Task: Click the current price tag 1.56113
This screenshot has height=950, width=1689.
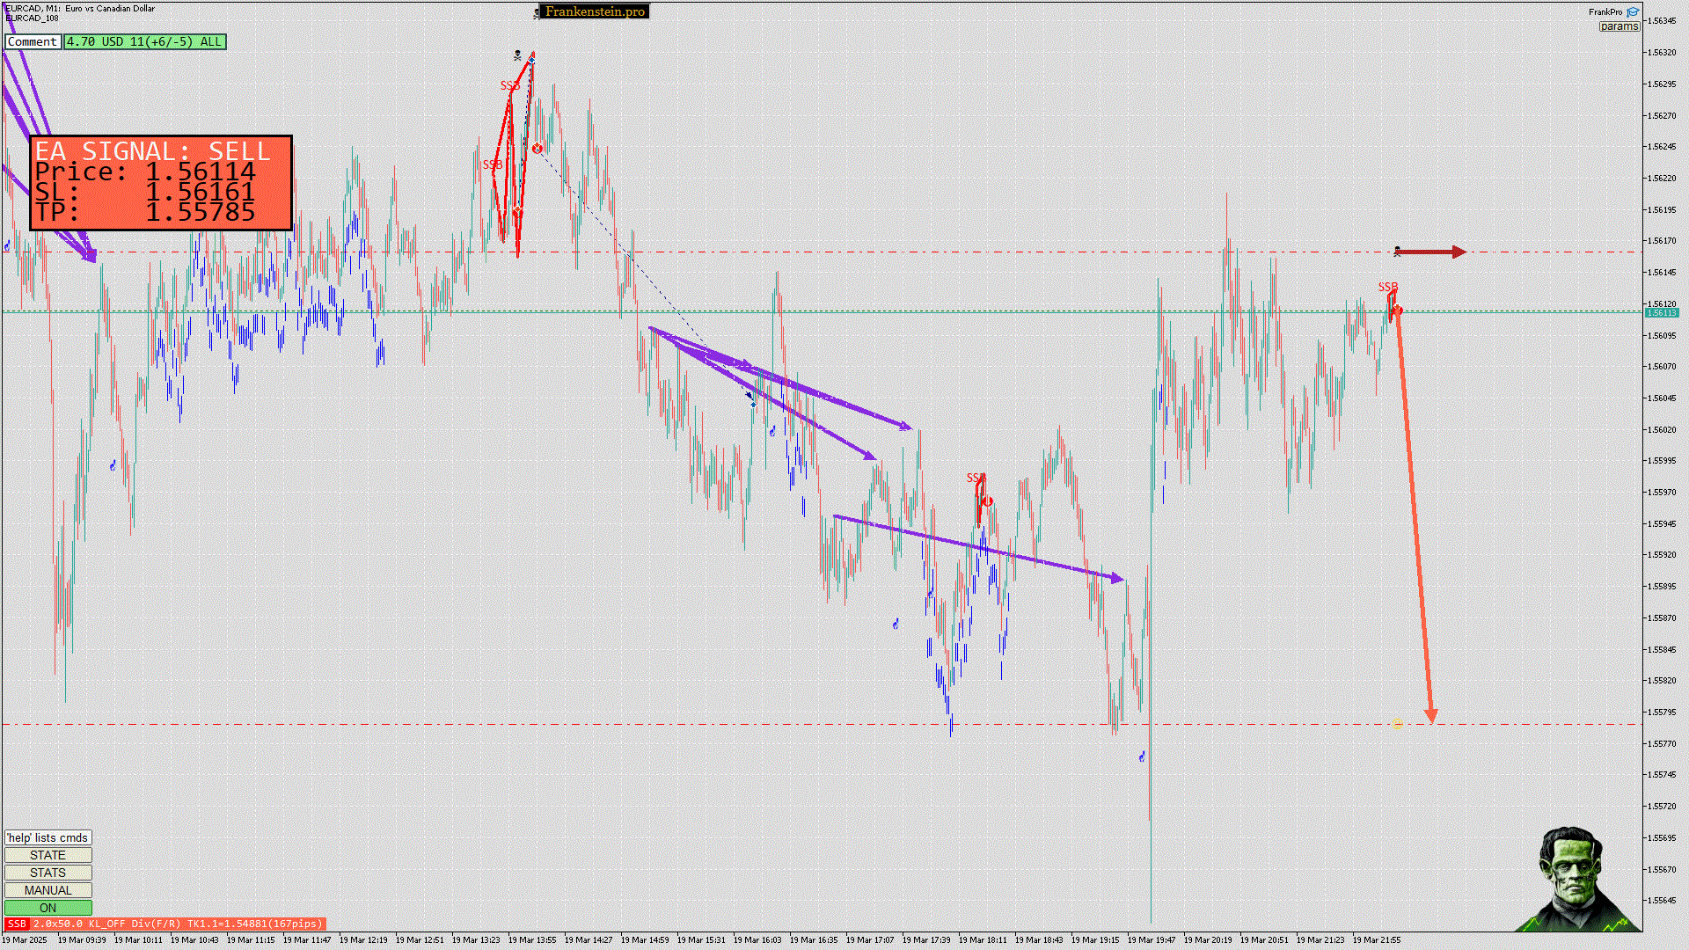Action: tap(1662, 313)
